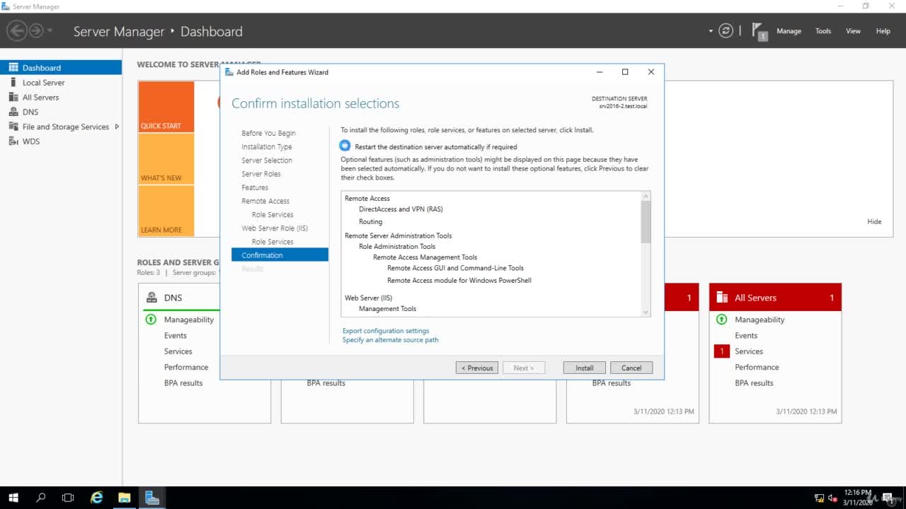Open the Manage menu
Image resolution: width=906 pixels, height=509 pixels.
789,31
